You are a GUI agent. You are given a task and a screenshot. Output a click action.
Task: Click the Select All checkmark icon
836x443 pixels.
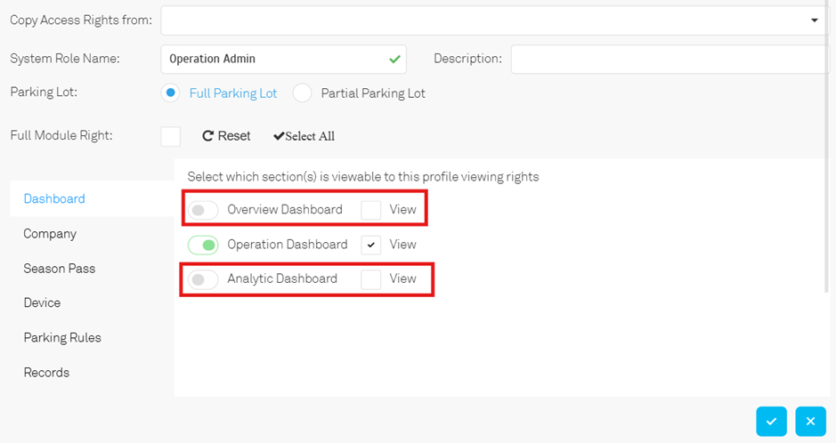(279, 136)
